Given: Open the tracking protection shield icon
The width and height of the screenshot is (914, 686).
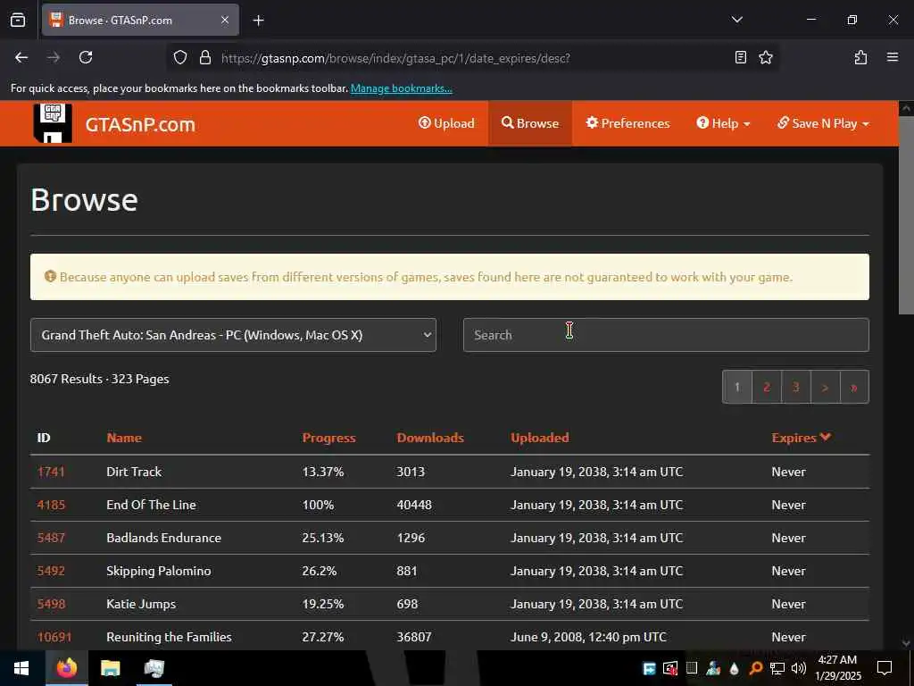Looking at the screenshot, I should point(180,57).
